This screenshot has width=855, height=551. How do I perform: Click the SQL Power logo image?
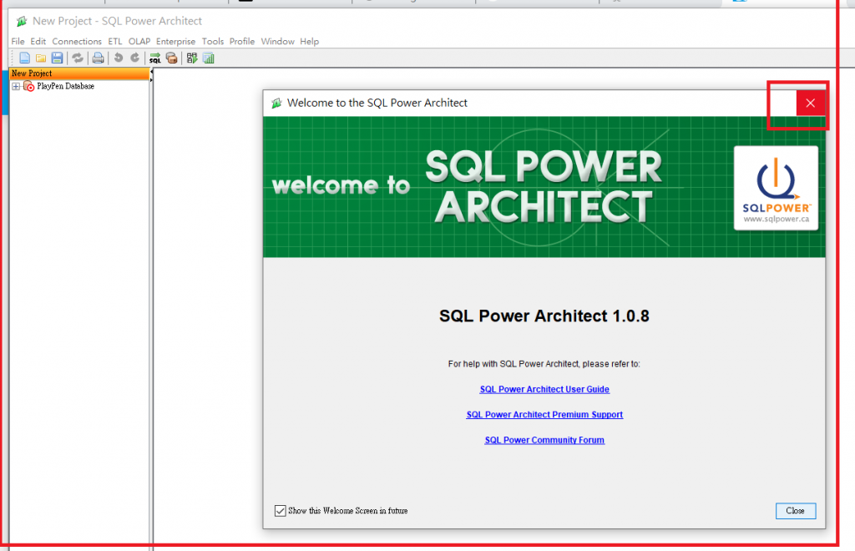coord(776,188)
